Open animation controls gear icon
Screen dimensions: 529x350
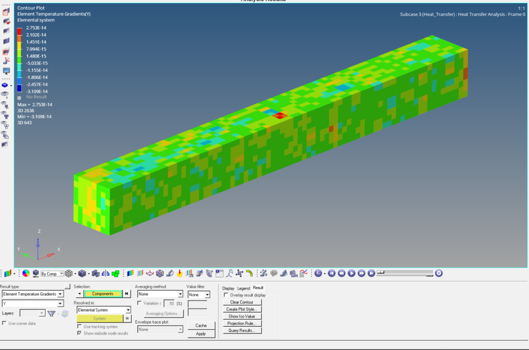[439, 273]
